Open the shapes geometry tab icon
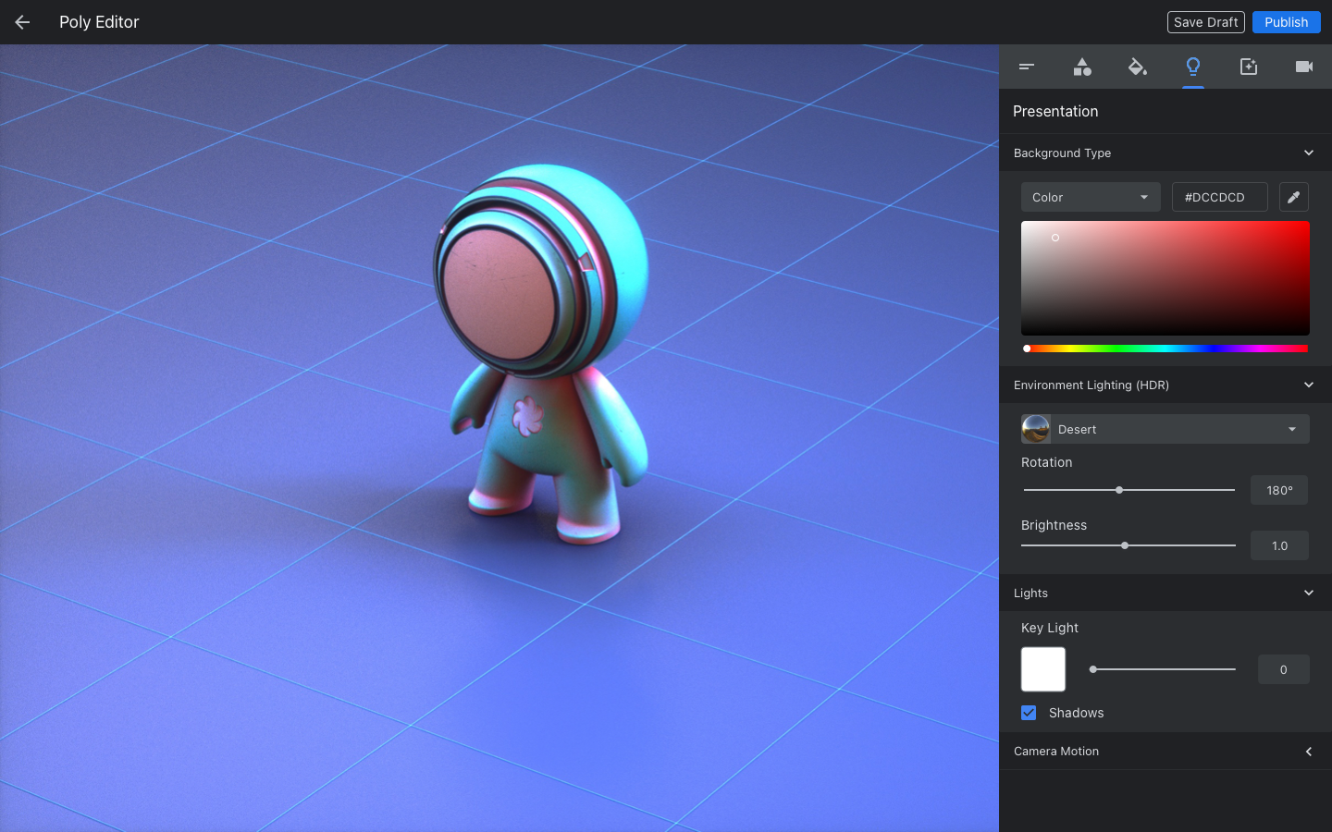The height and width of the screenshot is (832, 1332). 1082,67
